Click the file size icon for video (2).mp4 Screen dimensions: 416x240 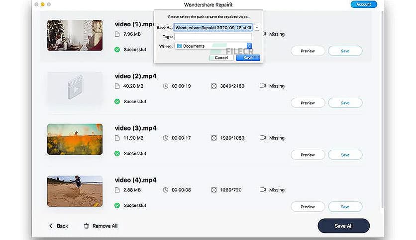click(x=117, y=86)
